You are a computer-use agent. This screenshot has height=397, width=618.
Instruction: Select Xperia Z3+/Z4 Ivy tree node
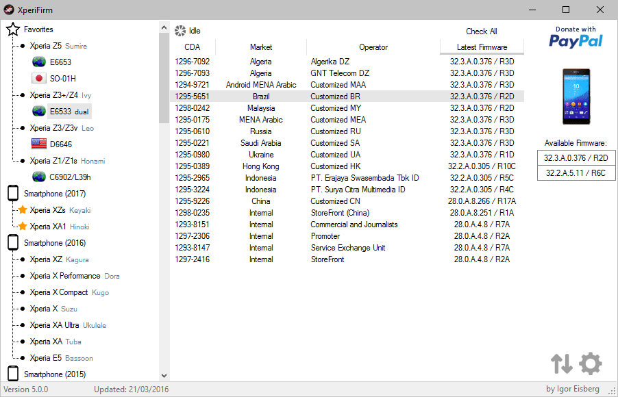tap(60, 95)
